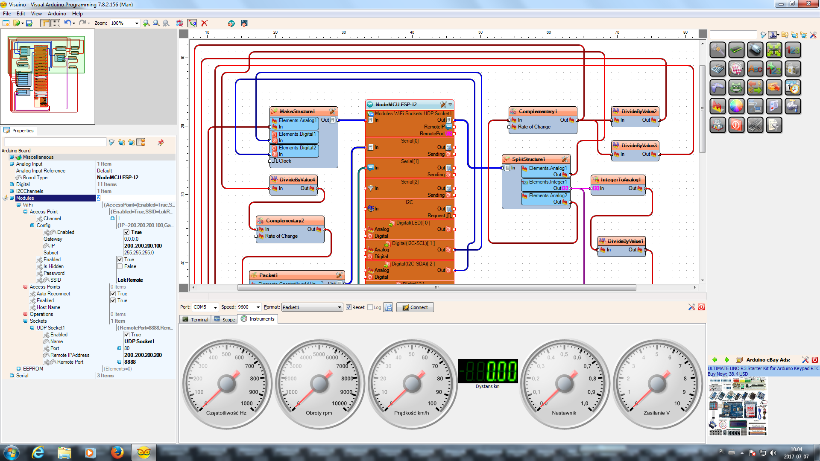The width and height of the screenshot is (820, 461).
Task: Select the currency converter arrows component category
Action: pos(755,88)
